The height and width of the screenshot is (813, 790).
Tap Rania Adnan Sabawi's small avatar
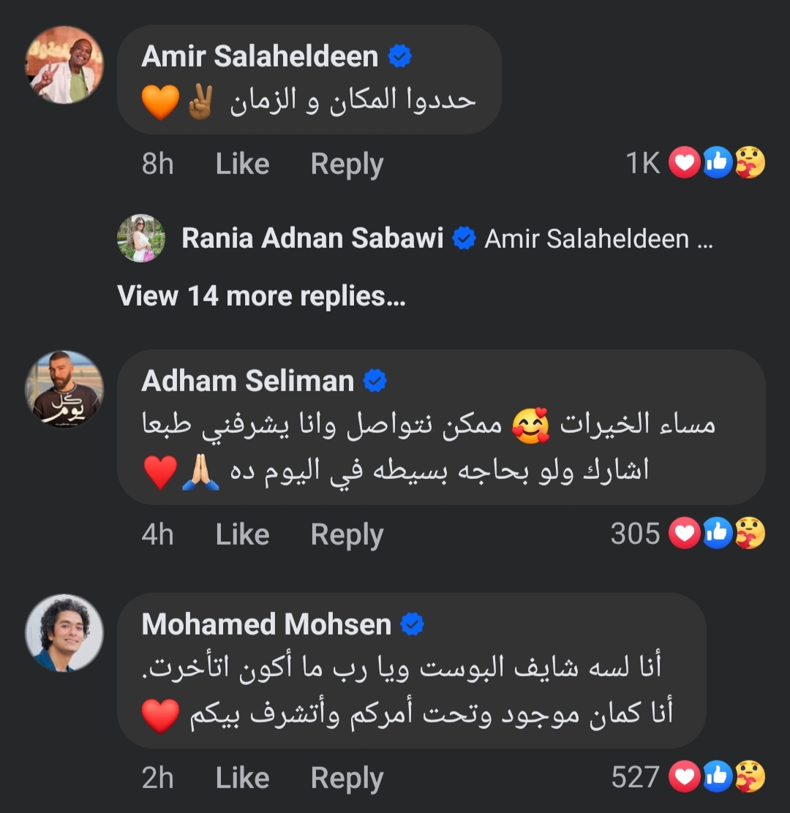141,238
